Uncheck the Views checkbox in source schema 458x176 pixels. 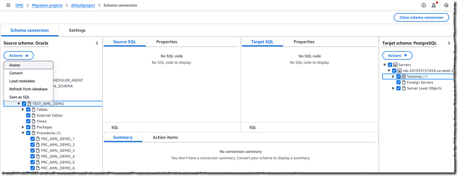point(28,121)
